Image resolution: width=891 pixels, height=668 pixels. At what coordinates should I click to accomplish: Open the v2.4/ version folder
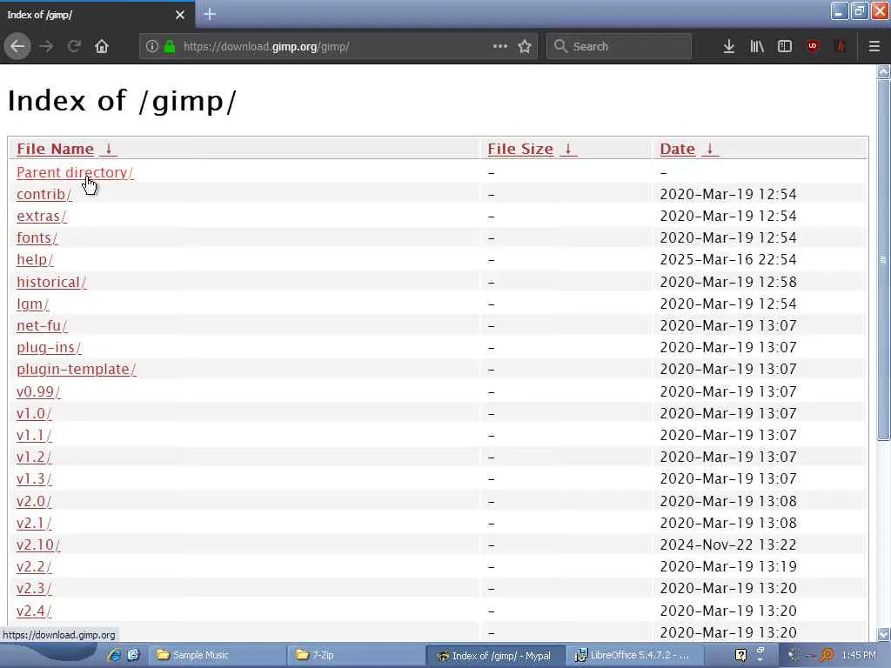[x=34, y=611]
